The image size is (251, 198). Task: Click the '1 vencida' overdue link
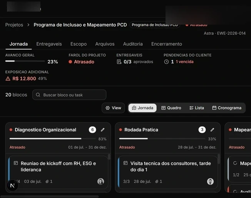click(x=184, y=62)
